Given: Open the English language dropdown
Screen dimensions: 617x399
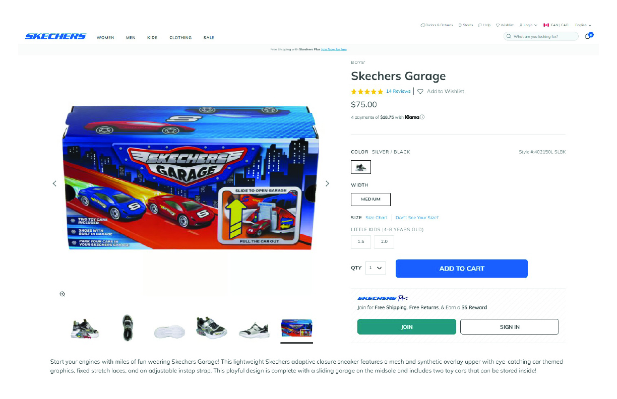Looking at the screenshot, I should click(x=583, y=25).
